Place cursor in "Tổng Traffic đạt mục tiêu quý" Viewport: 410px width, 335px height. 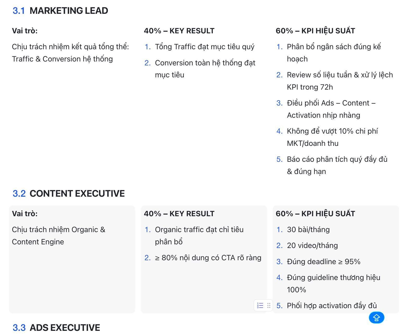pos(204,47)
